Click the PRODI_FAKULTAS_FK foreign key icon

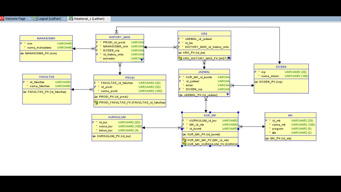[96, 102]
